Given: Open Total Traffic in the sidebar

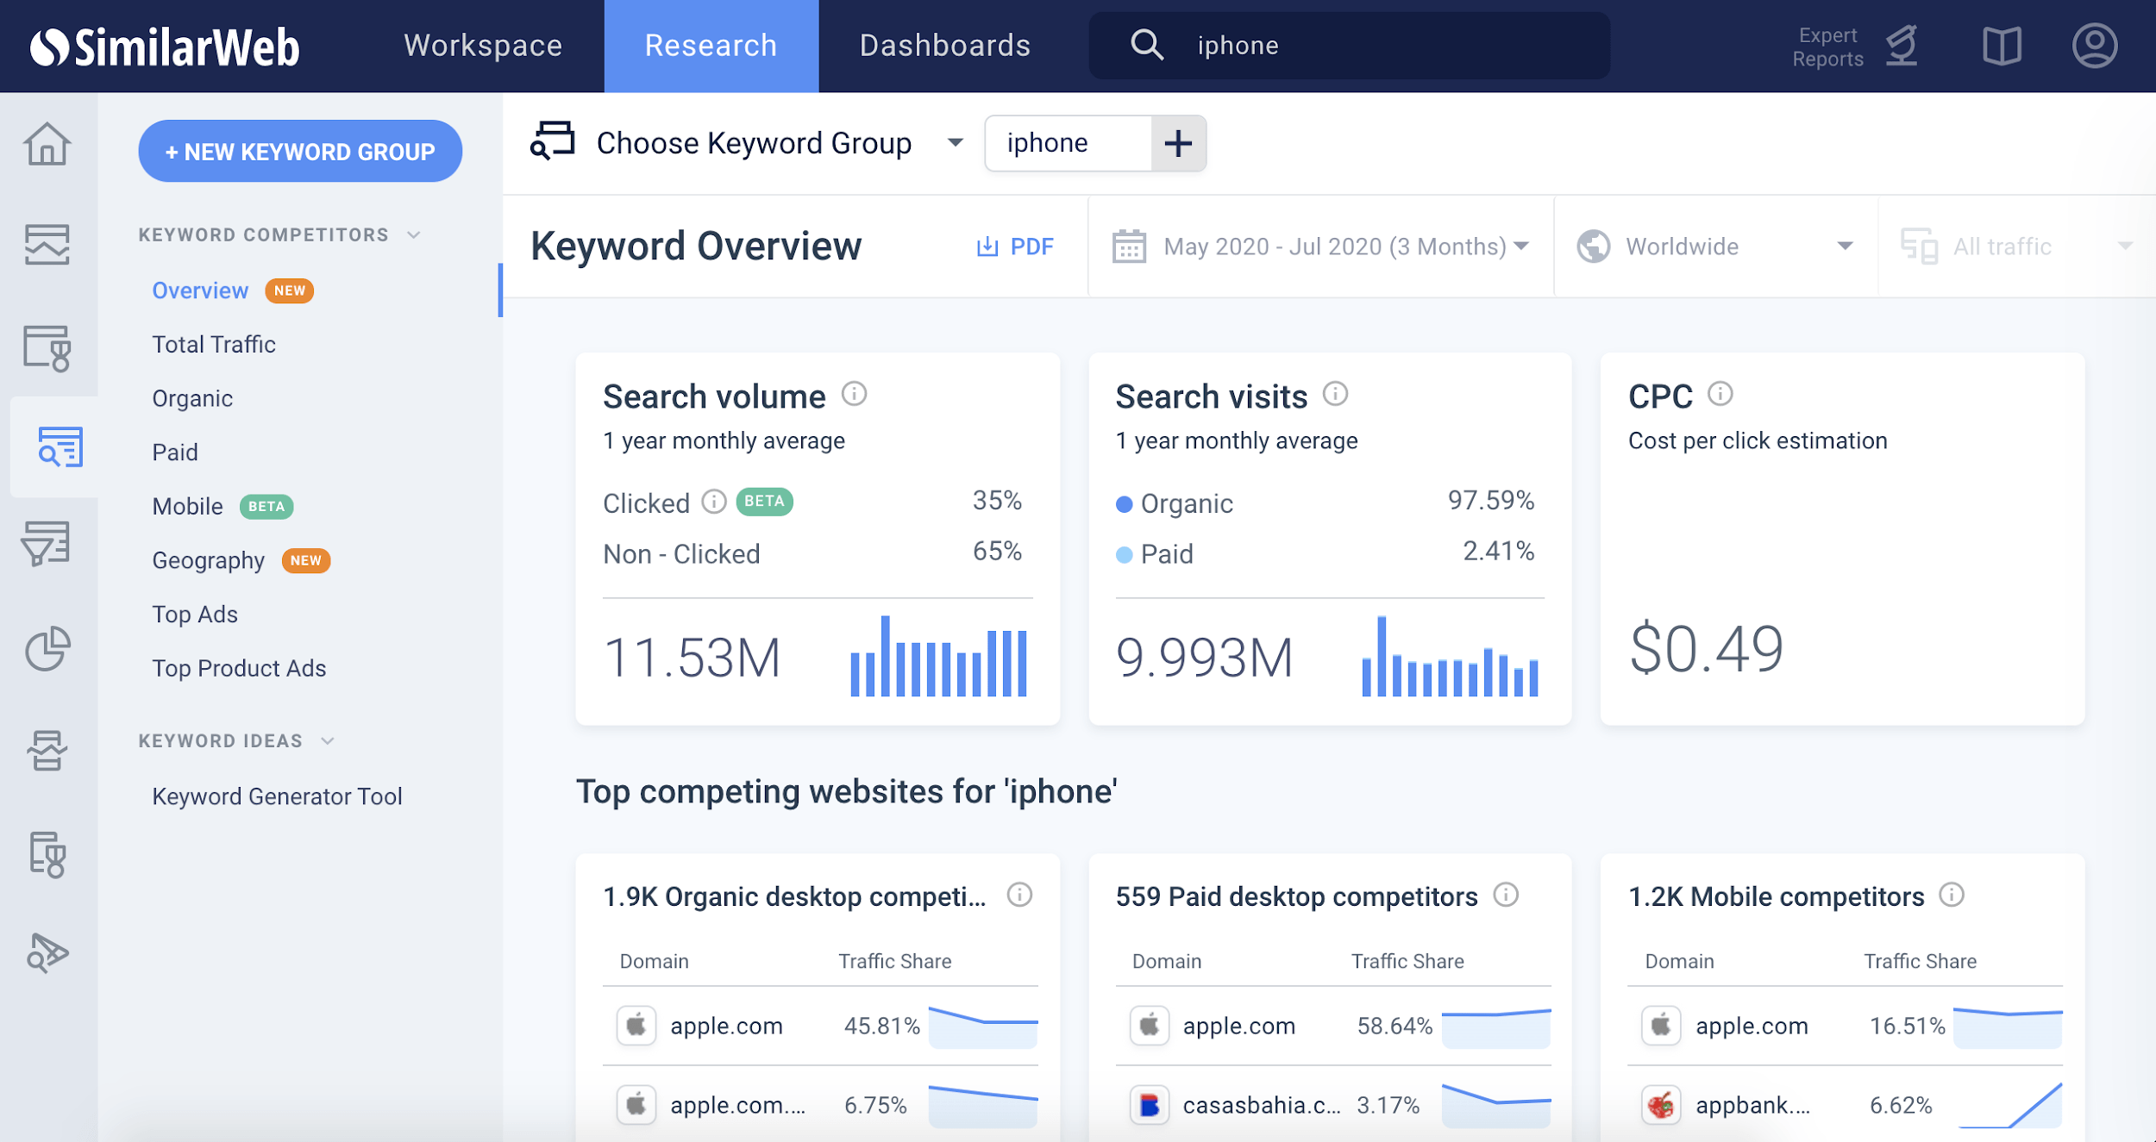Looking at the screenshot, I should point(214,344).
